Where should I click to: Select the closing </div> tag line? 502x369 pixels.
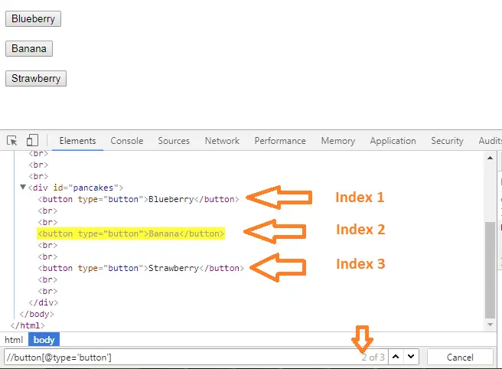[x=43, y=302]
